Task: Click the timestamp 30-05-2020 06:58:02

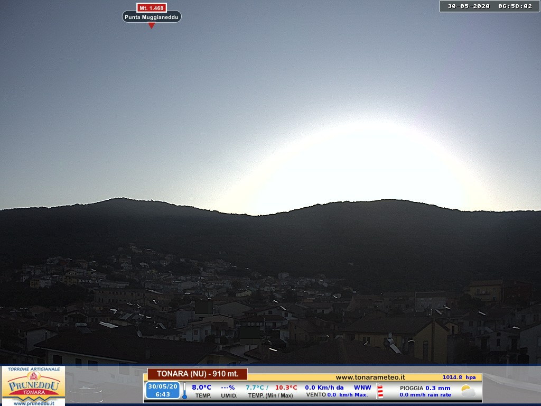Action: 489,6
